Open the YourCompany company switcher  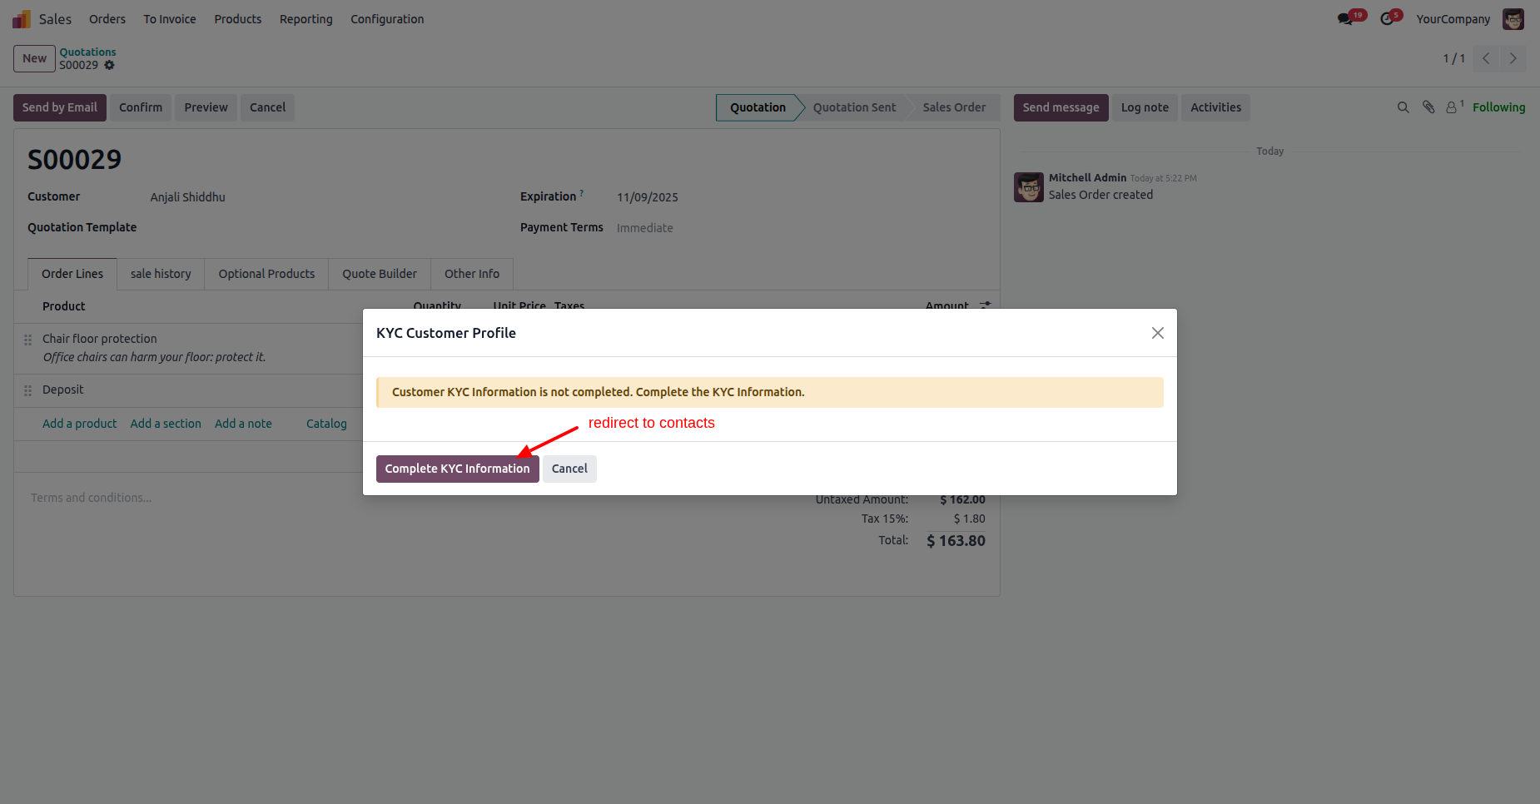click(1453, 19)
